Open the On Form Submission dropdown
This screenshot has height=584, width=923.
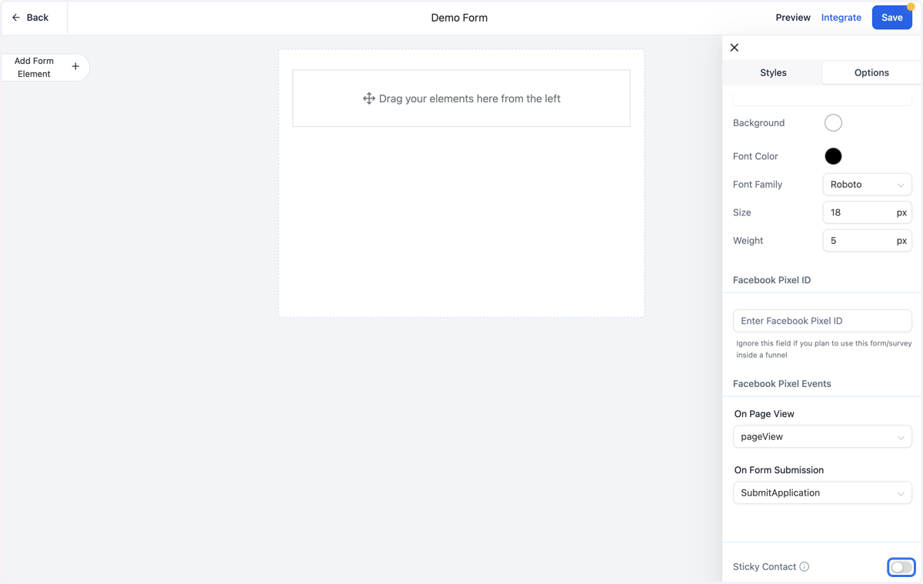point(822,493)
